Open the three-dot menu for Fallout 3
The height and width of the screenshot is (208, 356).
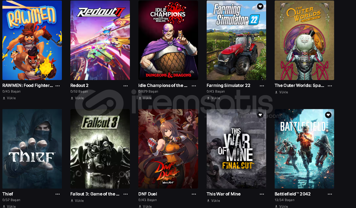click(126, 194)
